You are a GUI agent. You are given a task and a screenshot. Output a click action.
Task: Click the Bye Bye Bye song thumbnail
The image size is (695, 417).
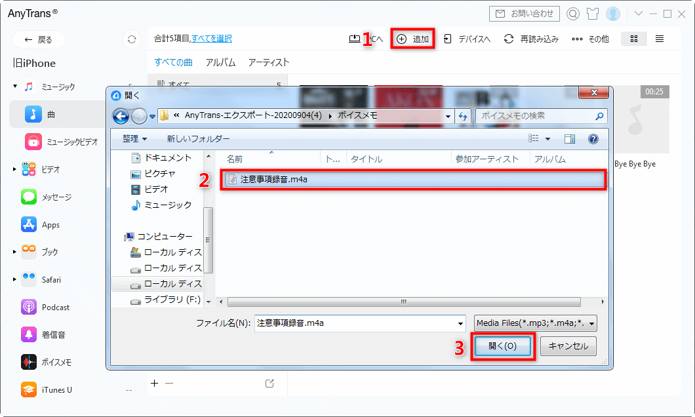641,119
